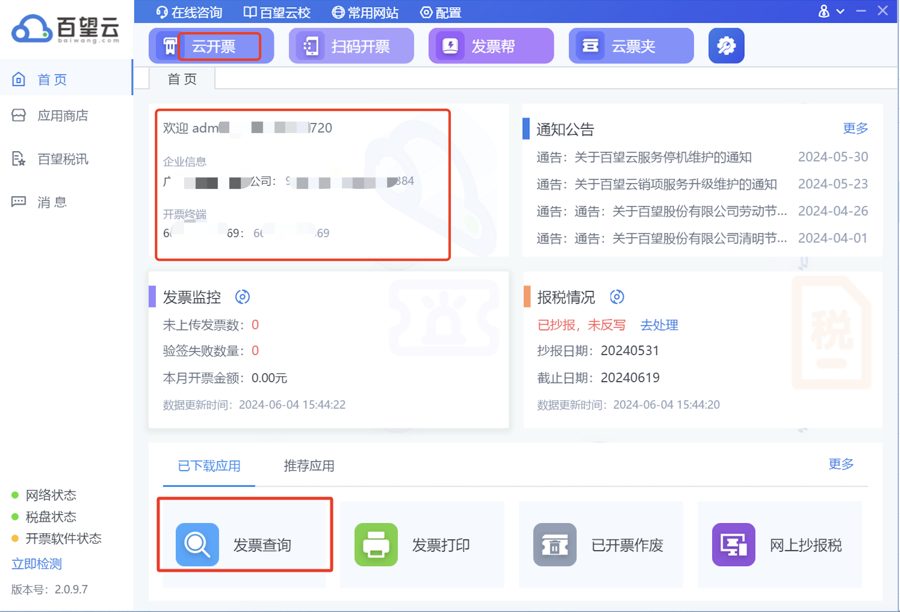Click the blue wrench-gear tool button
The width and height of the screenshot is (900, 612).
coord(726,46)
